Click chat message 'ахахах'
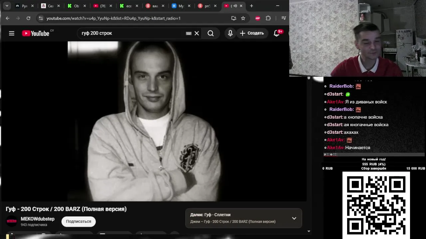 click(351, 132)
